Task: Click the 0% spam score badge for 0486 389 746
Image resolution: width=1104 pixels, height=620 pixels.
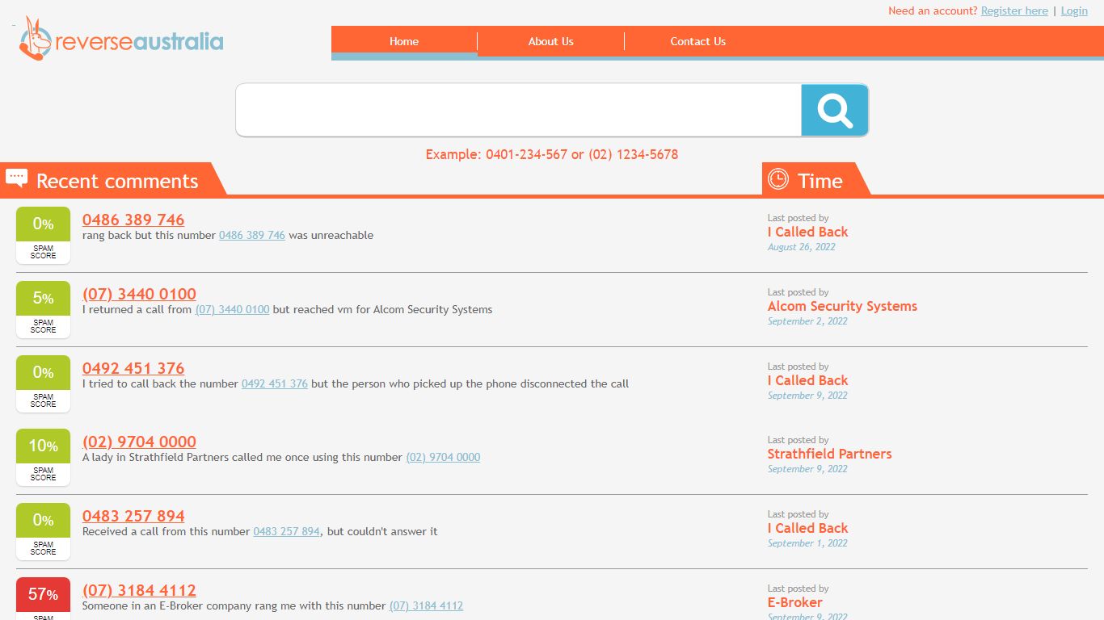Action: pos(44,235)
